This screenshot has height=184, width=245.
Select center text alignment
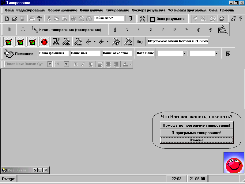coord(108,64)
